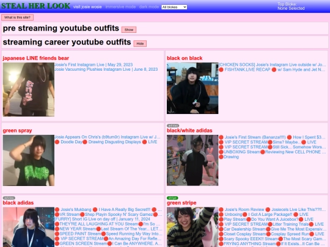Open GREEN SCREEN Stream link

(x=108, y=243)
